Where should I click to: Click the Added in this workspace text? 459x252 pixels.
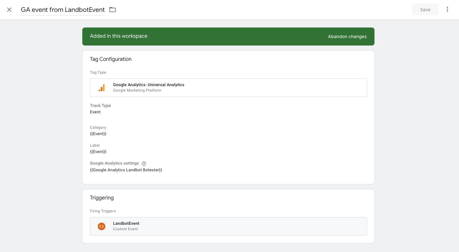point(119,36)
